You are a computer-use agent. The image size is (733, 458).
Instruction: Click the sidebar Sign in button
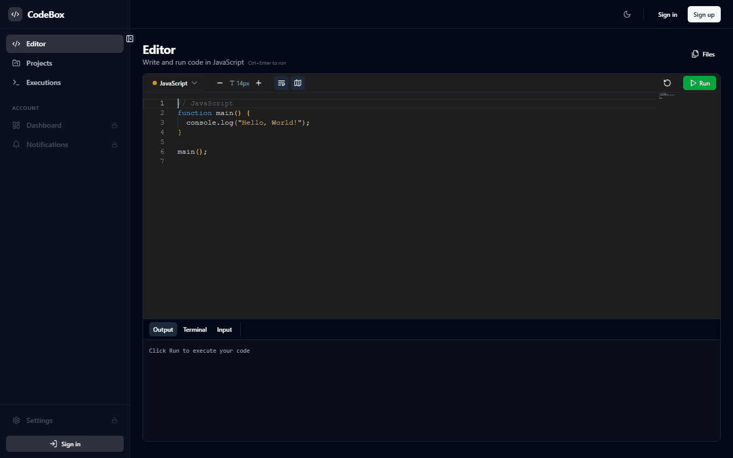point(65,444)
